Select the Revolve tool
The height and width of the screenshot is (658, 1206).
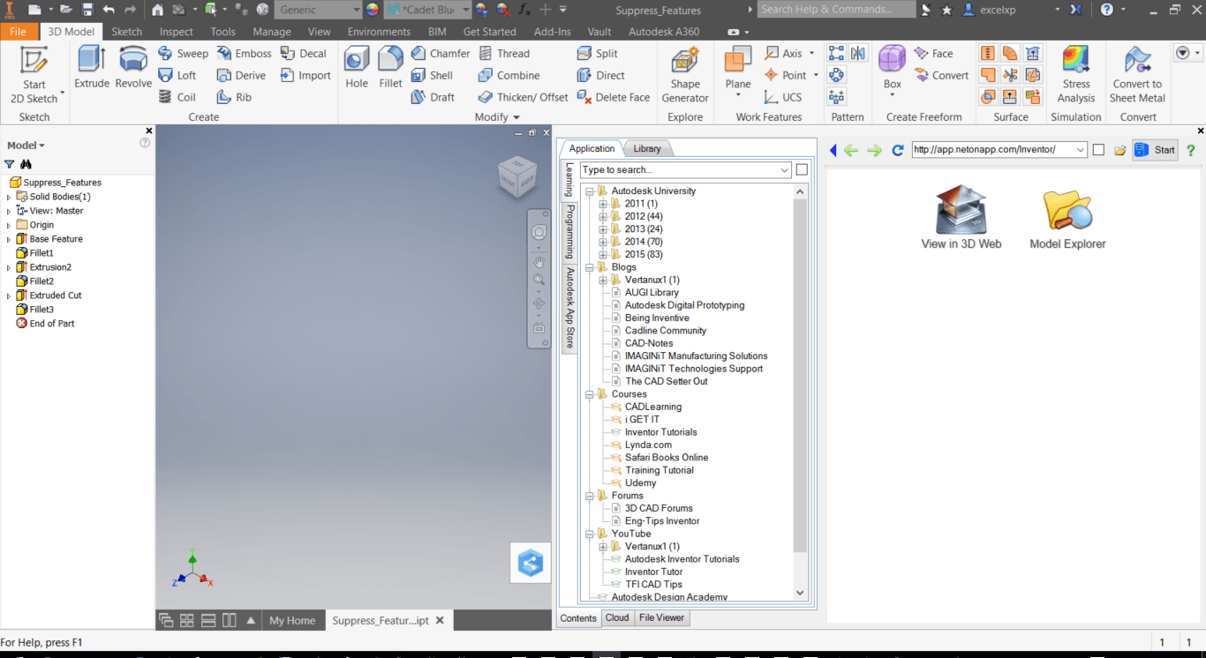point(133,68)
